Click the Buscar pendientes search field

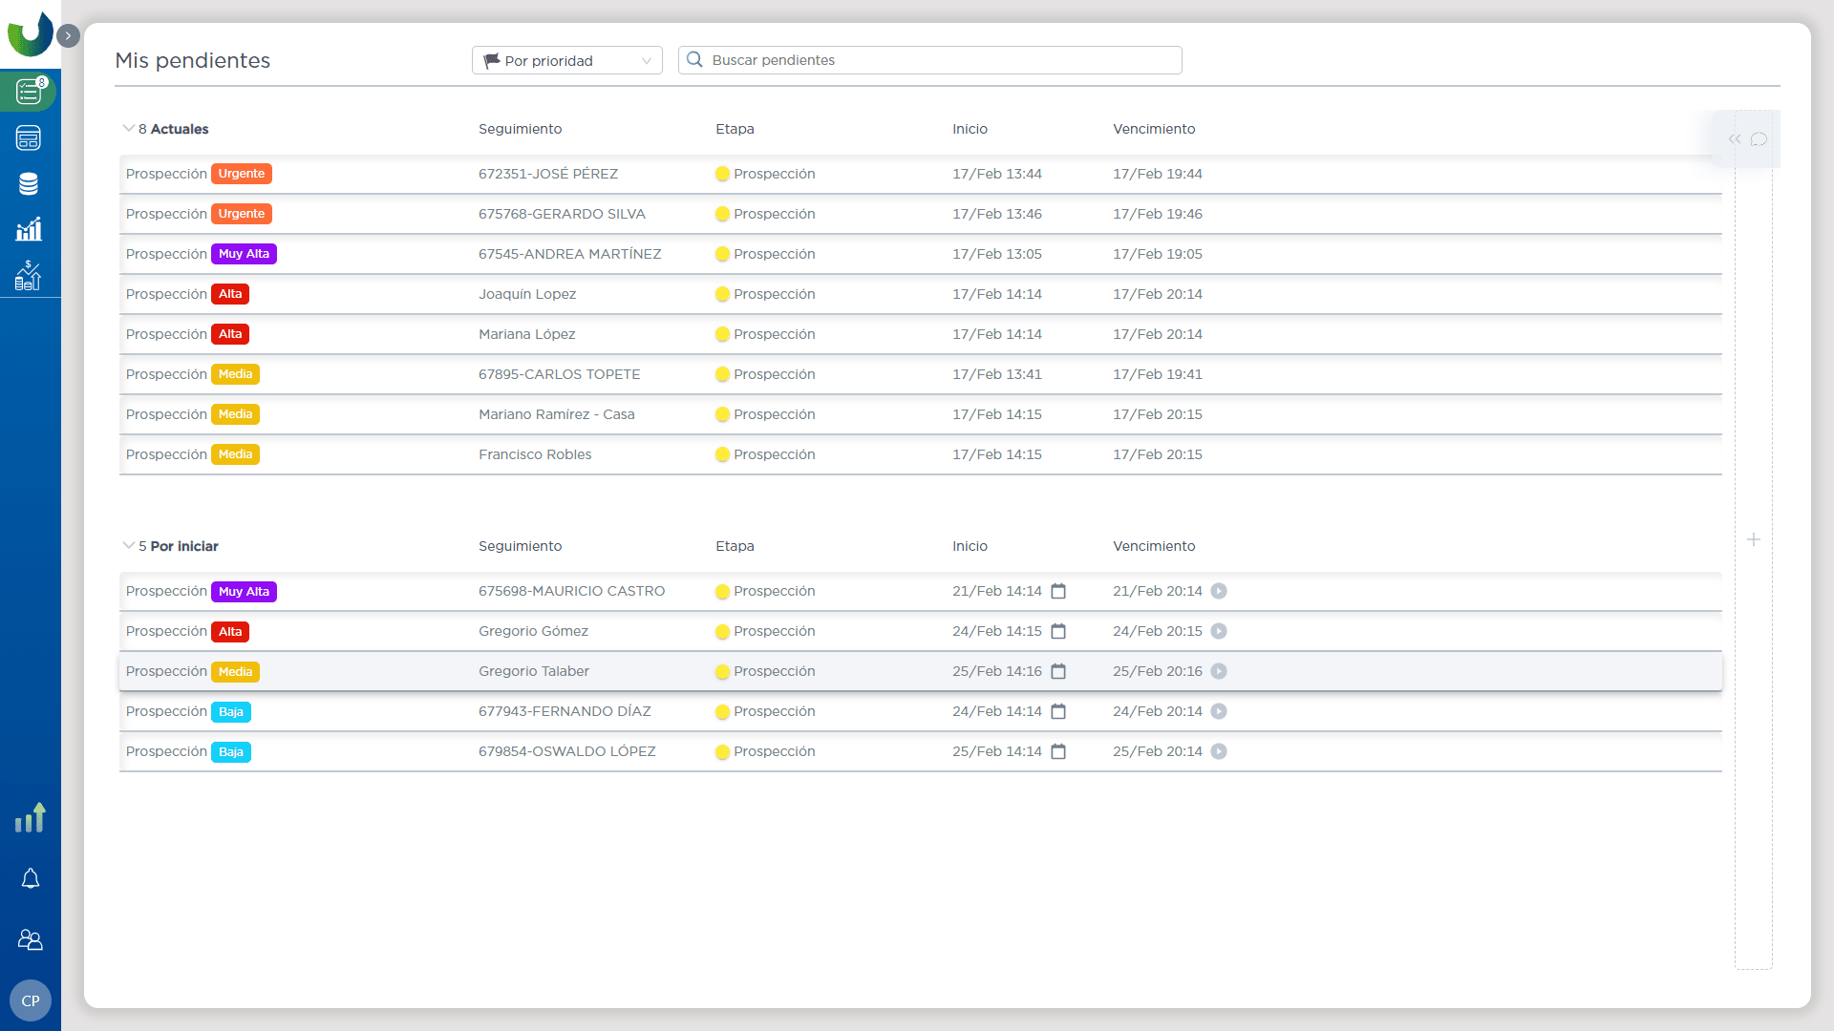(941, 60)
